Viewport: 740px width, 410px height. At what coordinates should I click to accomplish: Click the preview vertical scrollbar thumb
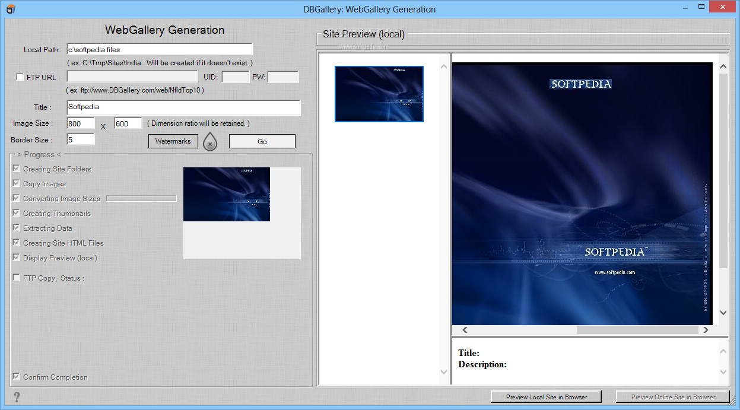coord(723,170)
